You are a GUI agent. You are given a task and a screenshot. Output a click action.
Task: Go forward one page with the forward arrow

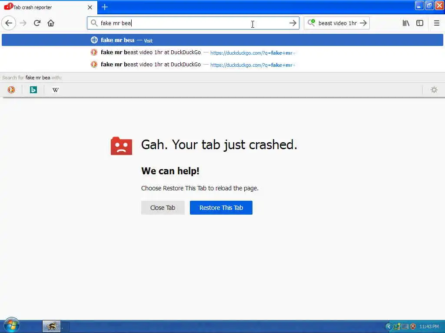click(x=23, y=23)
